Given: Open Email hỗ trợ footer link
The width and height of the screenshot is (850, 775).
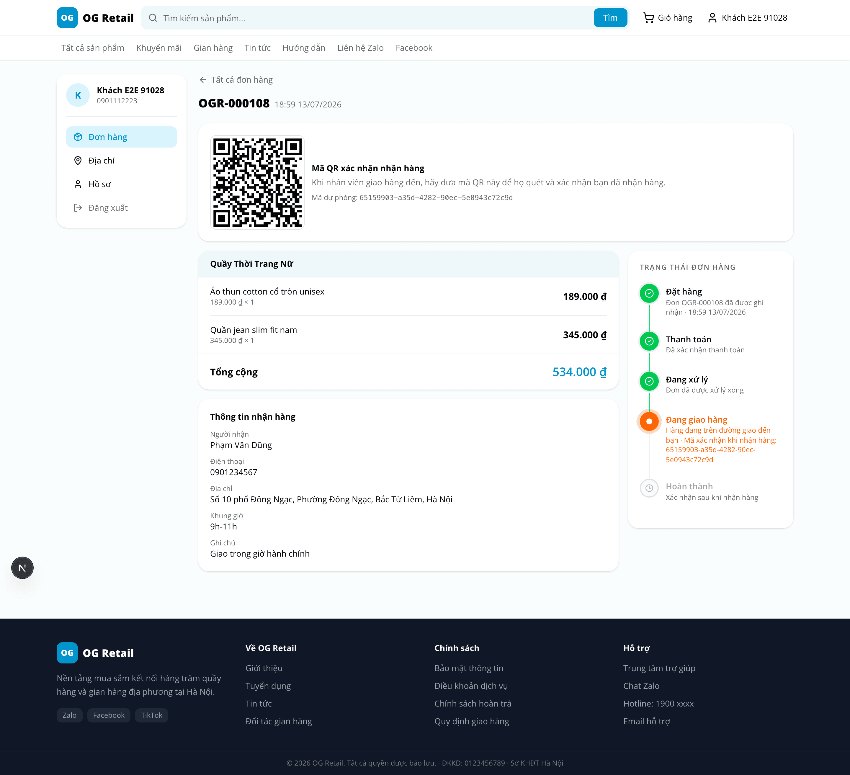Looking at the screenshot, I should (647, 721).
